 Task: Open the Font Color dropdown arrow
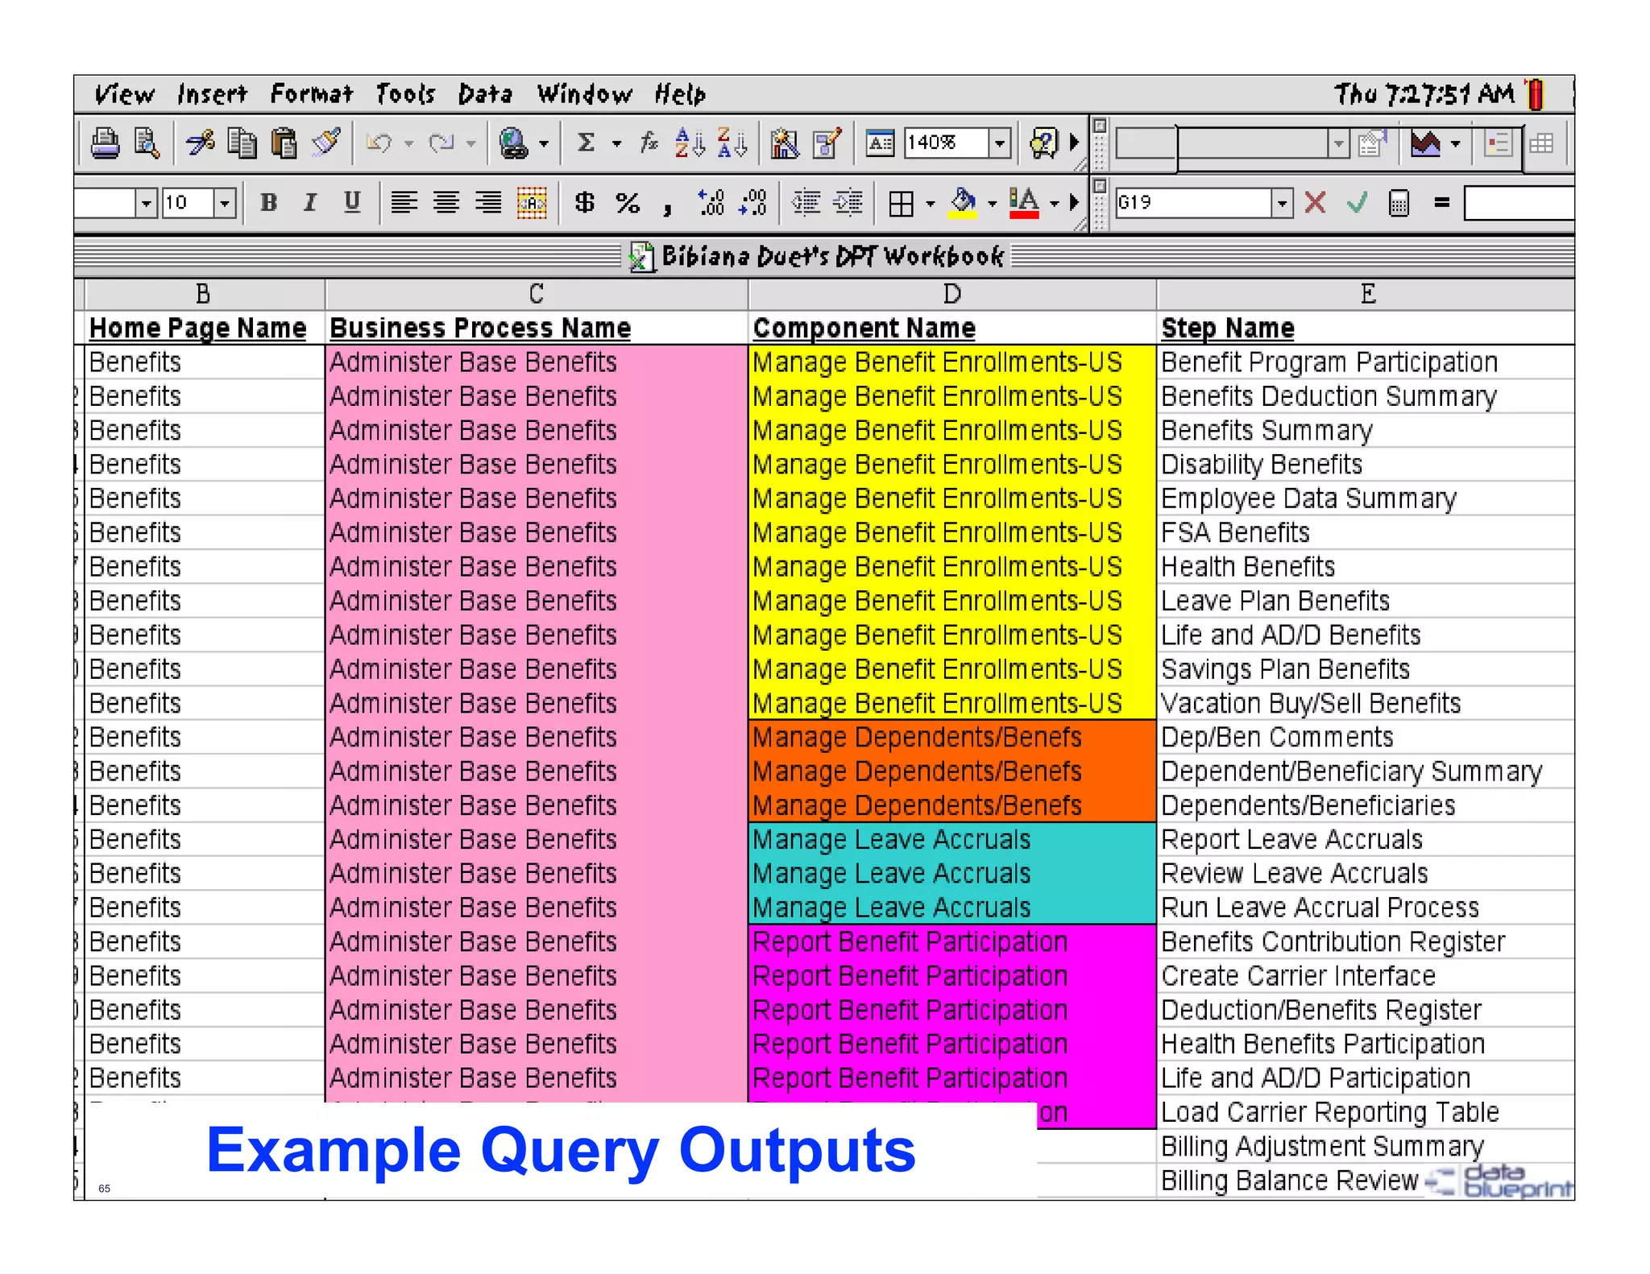1054,204
